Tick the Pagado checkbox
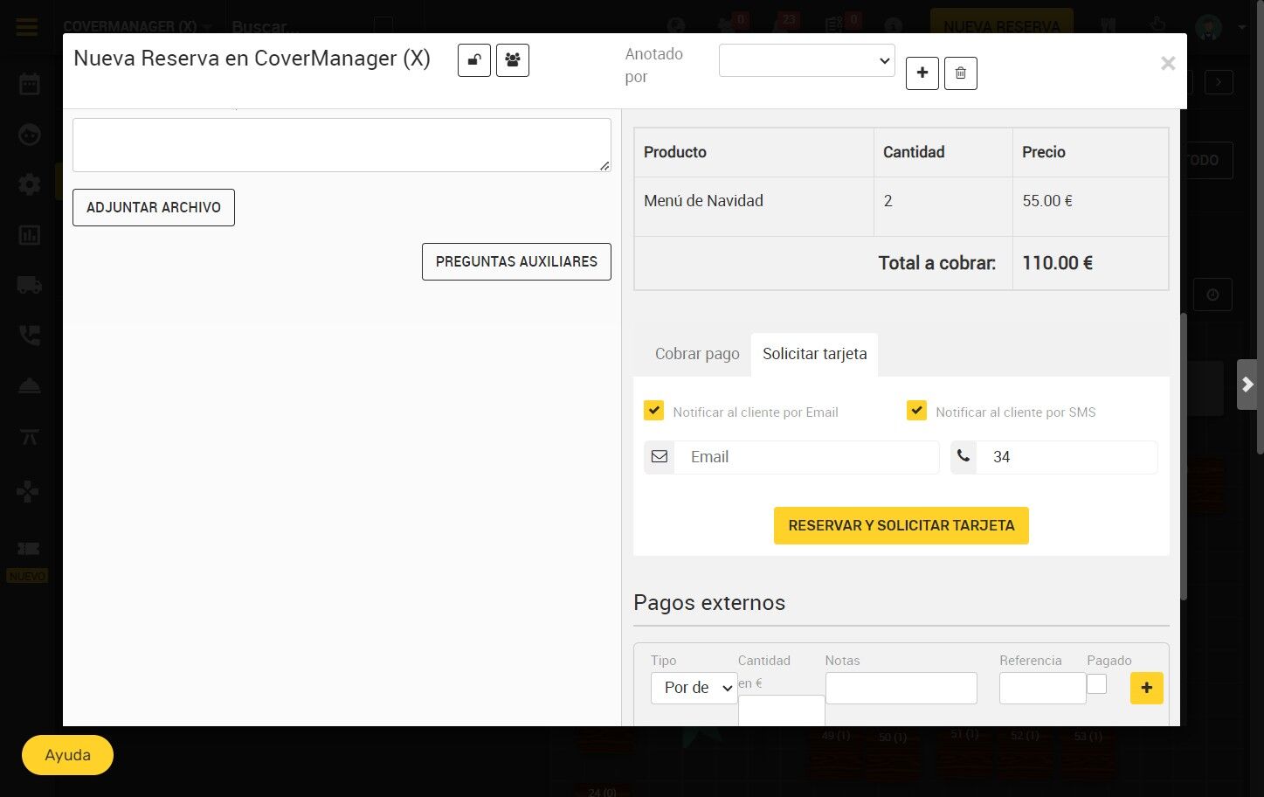Screen dimensions: 1264x797 [x=1097, y=683]
